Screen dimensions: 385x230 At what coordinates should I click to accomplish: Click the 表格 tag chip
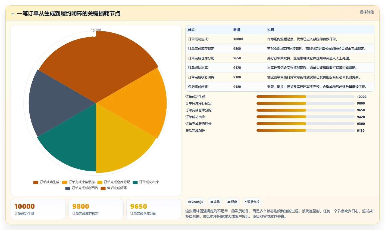coord(215,202)
